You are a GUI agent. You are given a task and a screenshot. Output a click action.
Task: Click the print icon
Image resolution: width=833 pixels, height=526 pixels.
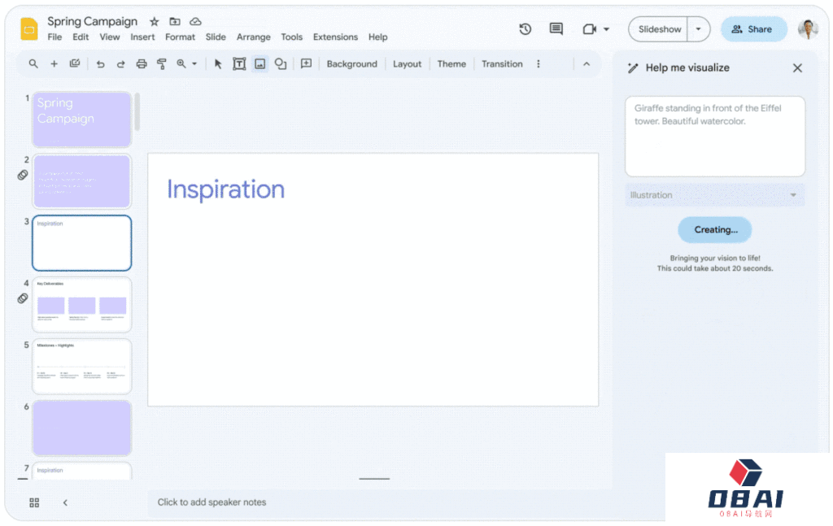tap(142, 64)
